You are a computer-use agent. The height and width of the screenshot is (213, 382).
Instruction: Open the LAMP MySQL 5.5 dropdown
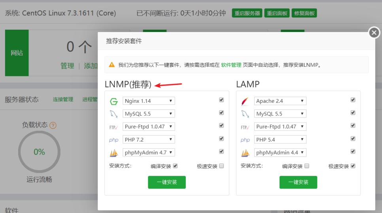click(280, 114)
